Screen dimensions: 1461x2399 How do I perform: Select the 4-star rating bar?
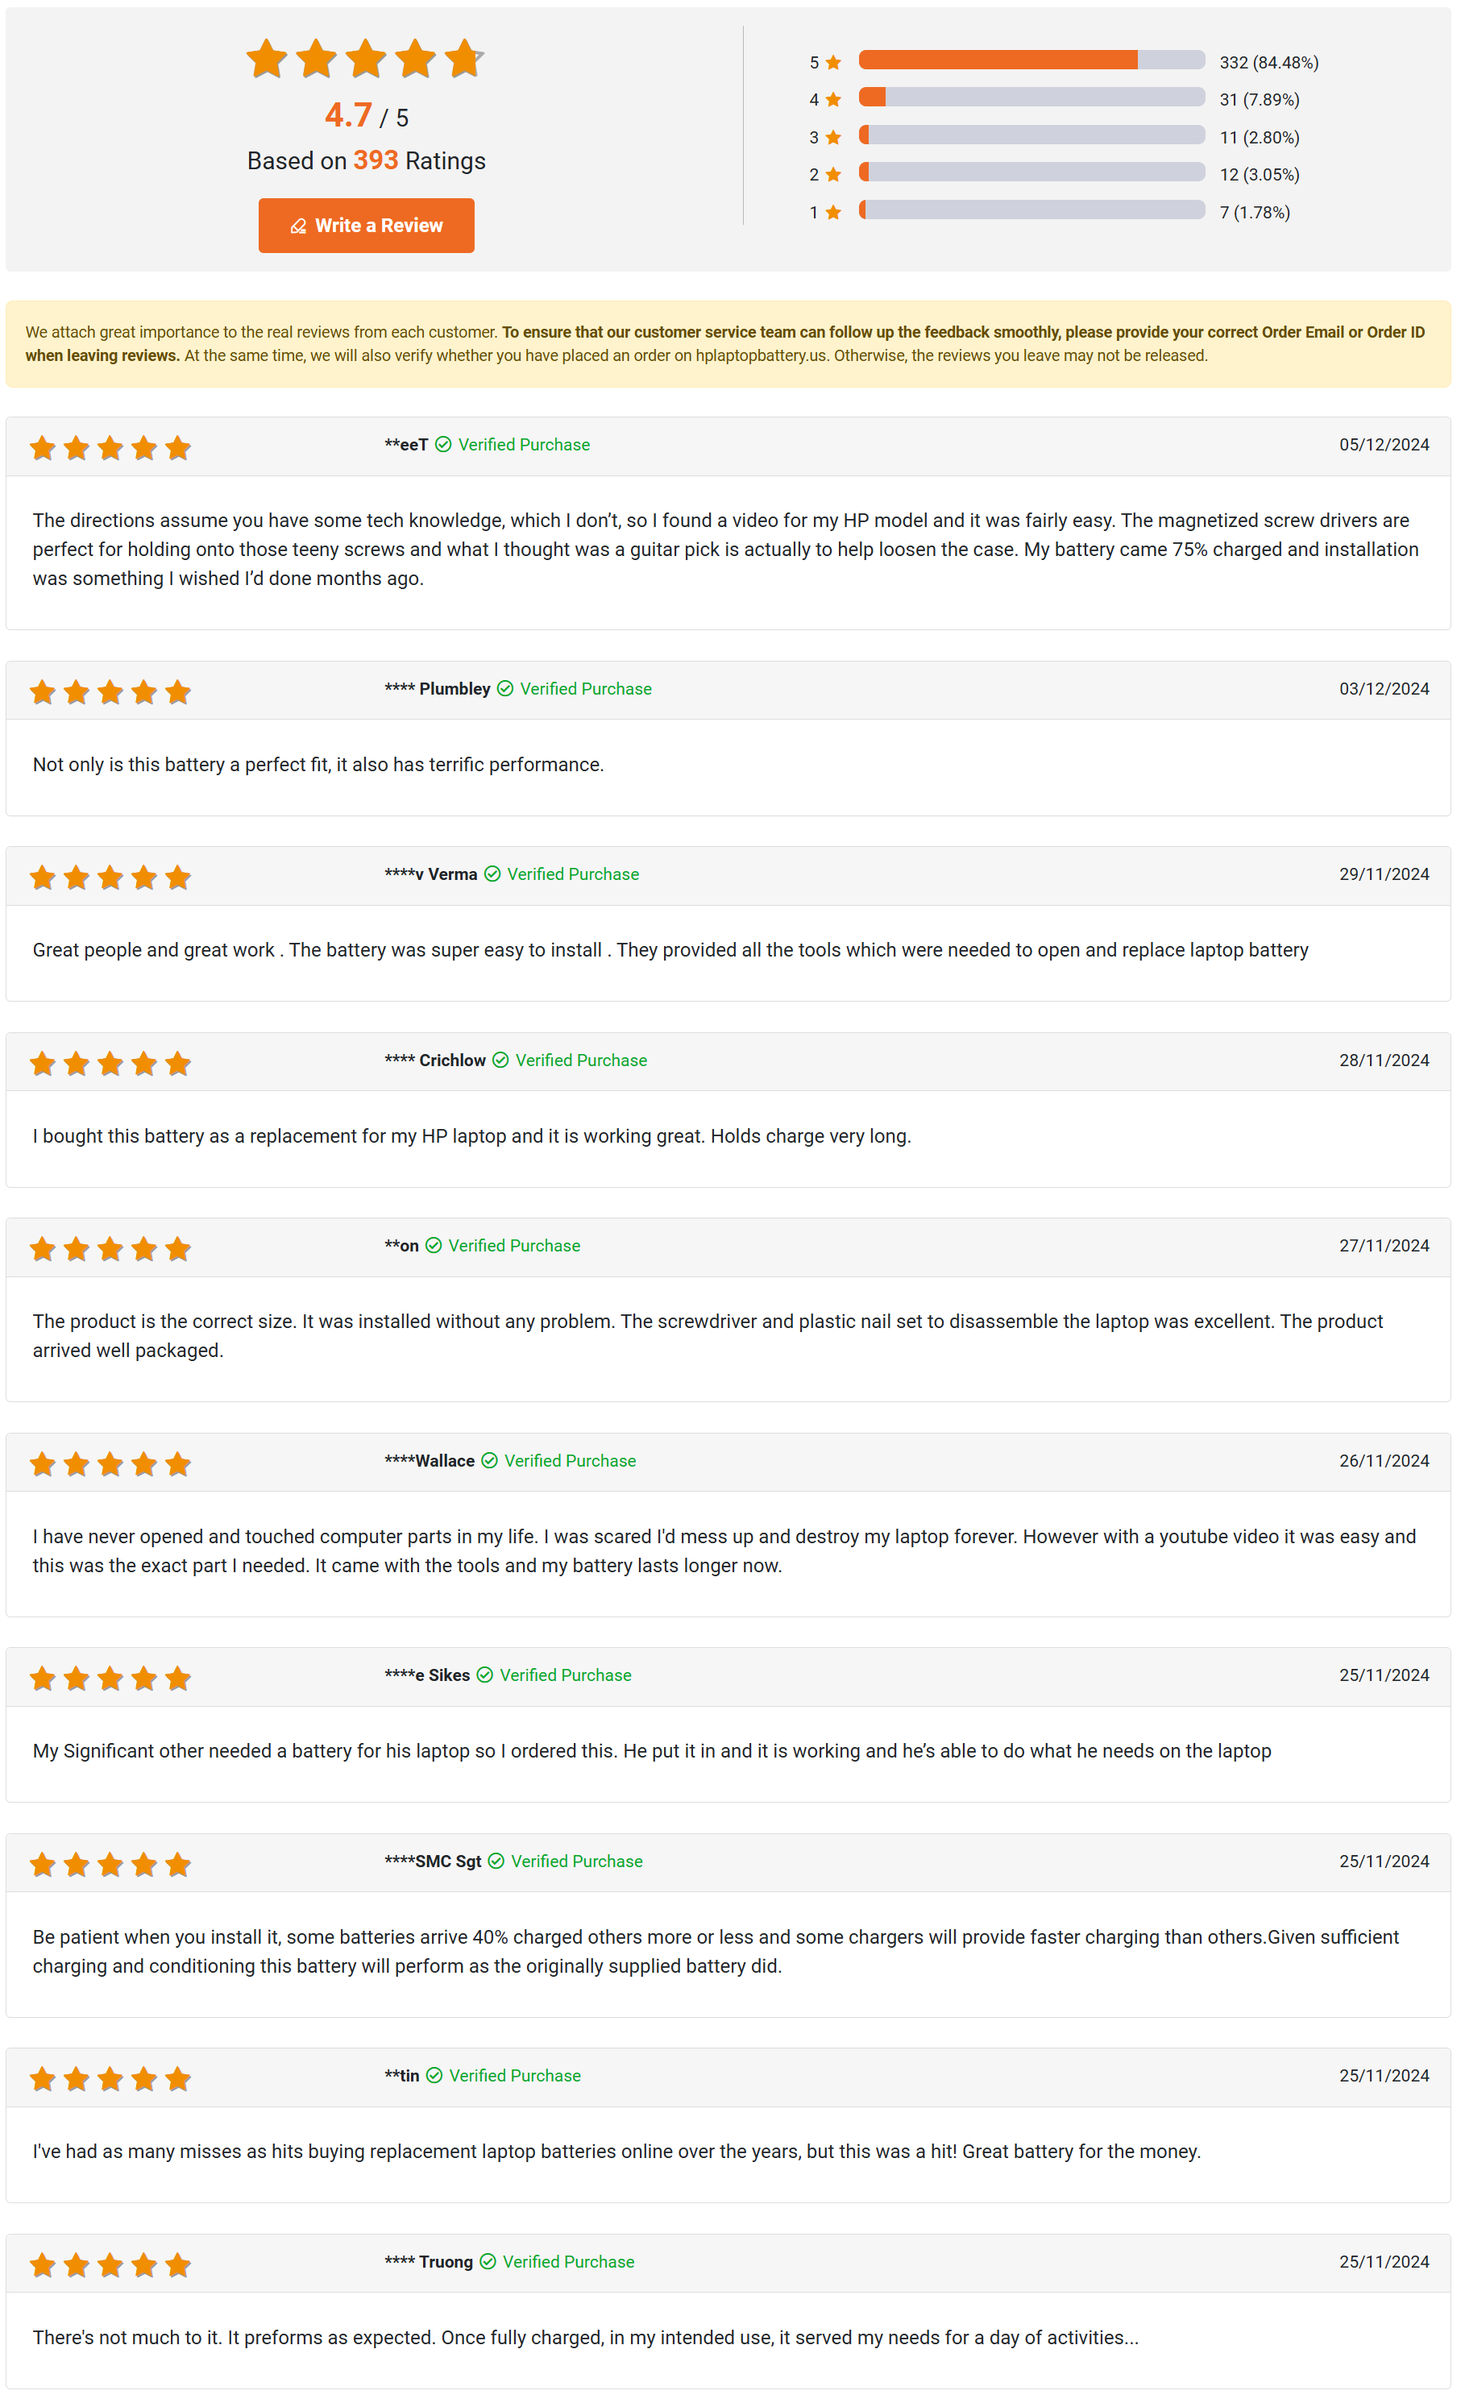[x=1031, y=98]
